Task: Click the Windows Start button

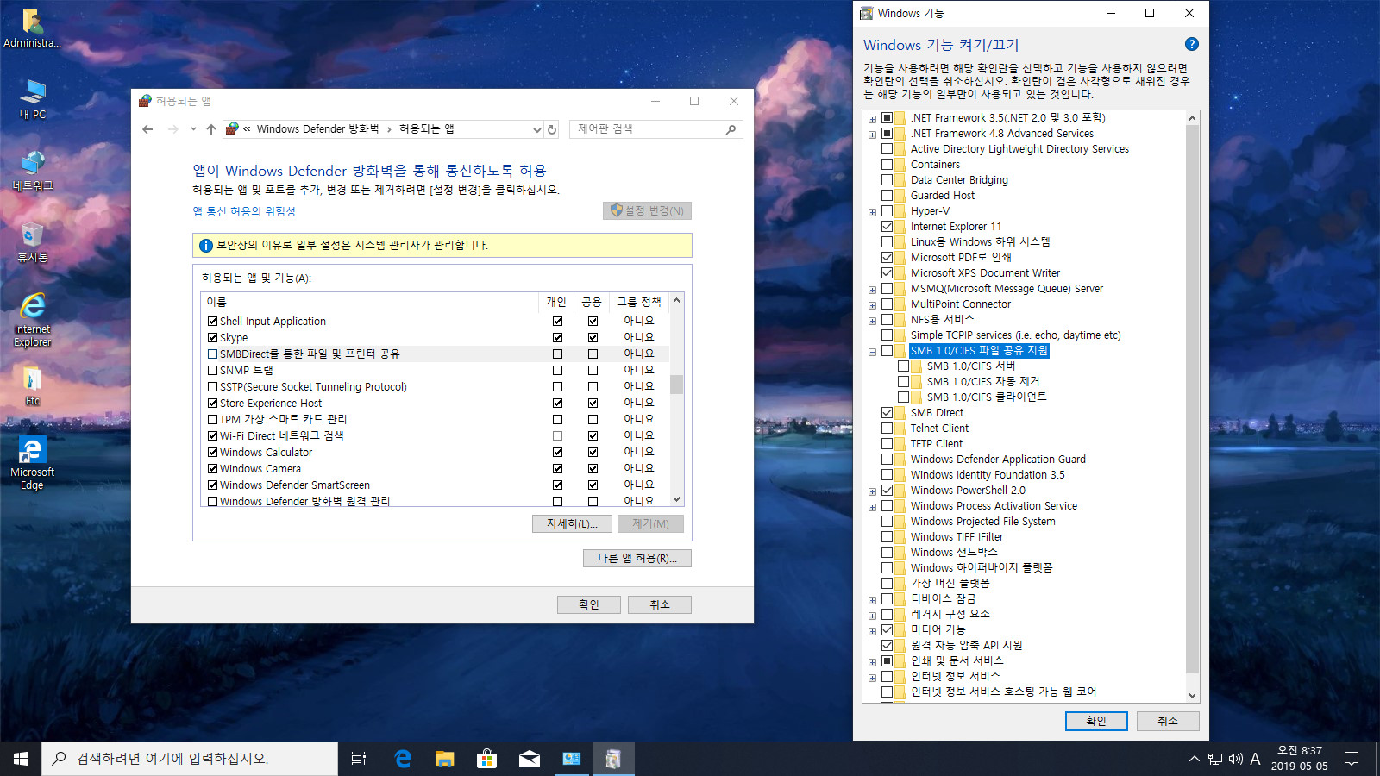Action: pyautogui.click(x=21, y=759)
